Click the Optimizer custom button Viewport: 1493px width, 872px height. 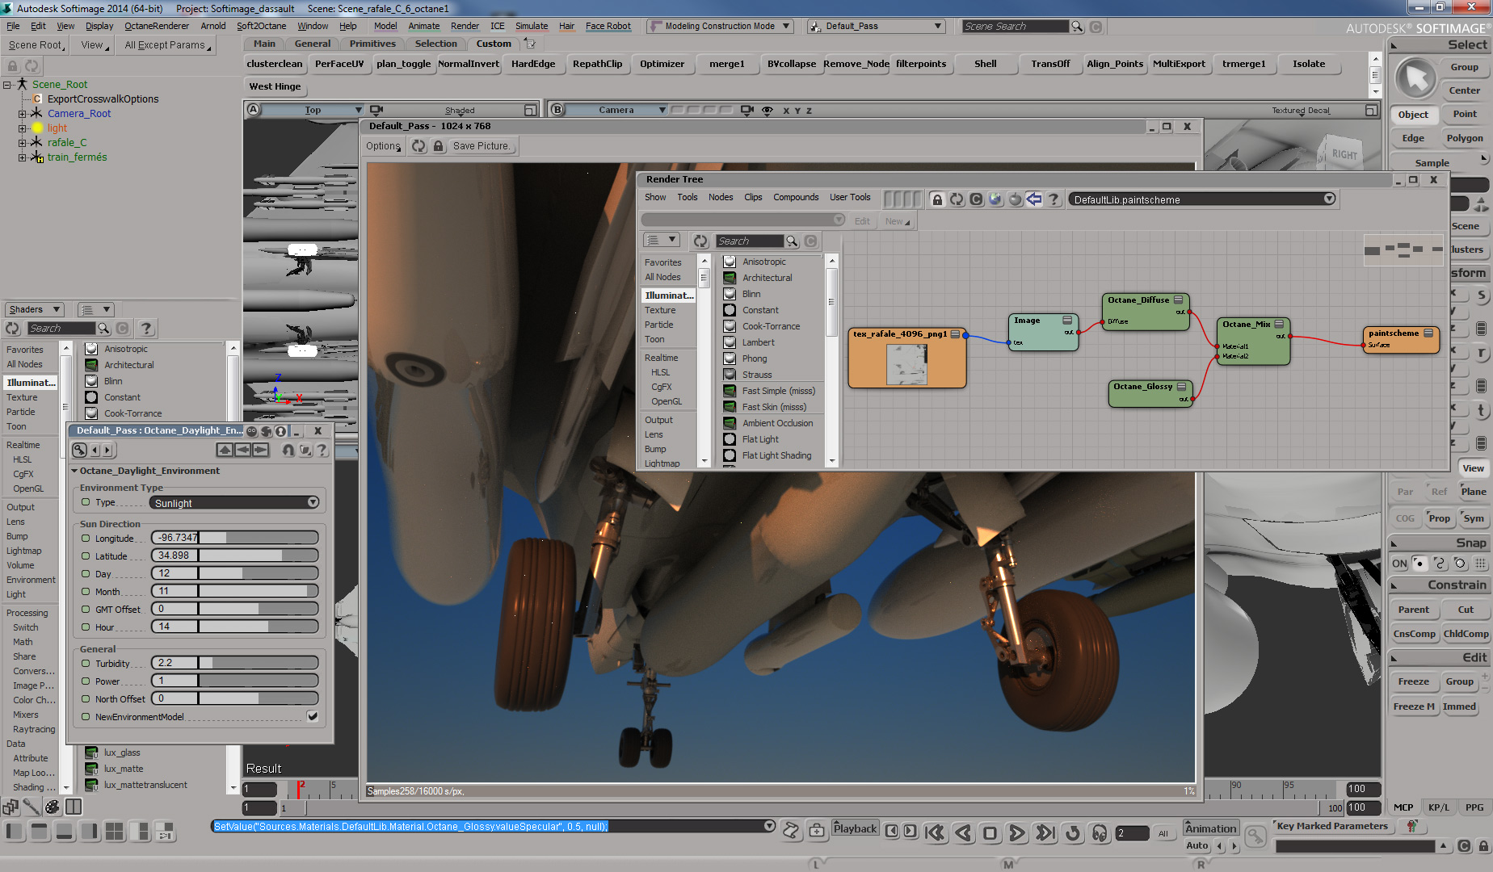point(662,64)
